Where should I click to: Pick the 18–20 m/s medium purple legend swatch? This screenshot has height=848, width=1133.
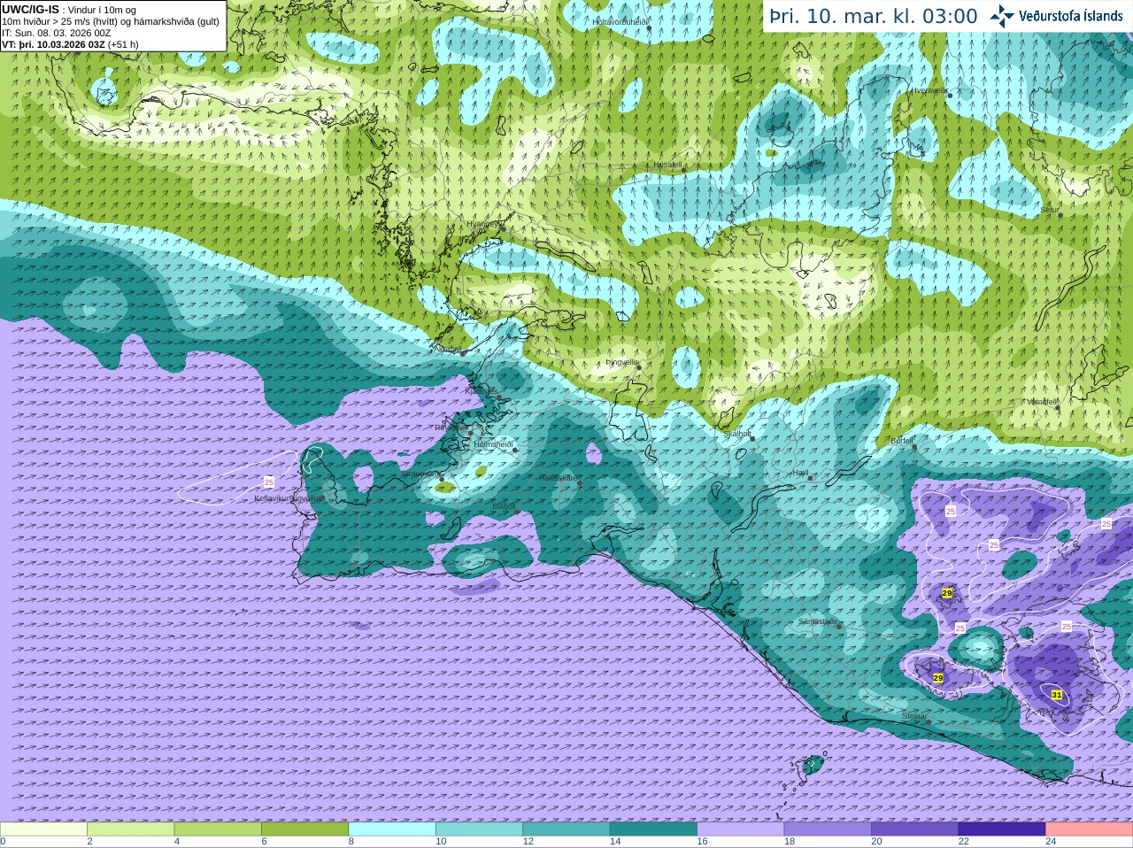(x=829, y=829)
